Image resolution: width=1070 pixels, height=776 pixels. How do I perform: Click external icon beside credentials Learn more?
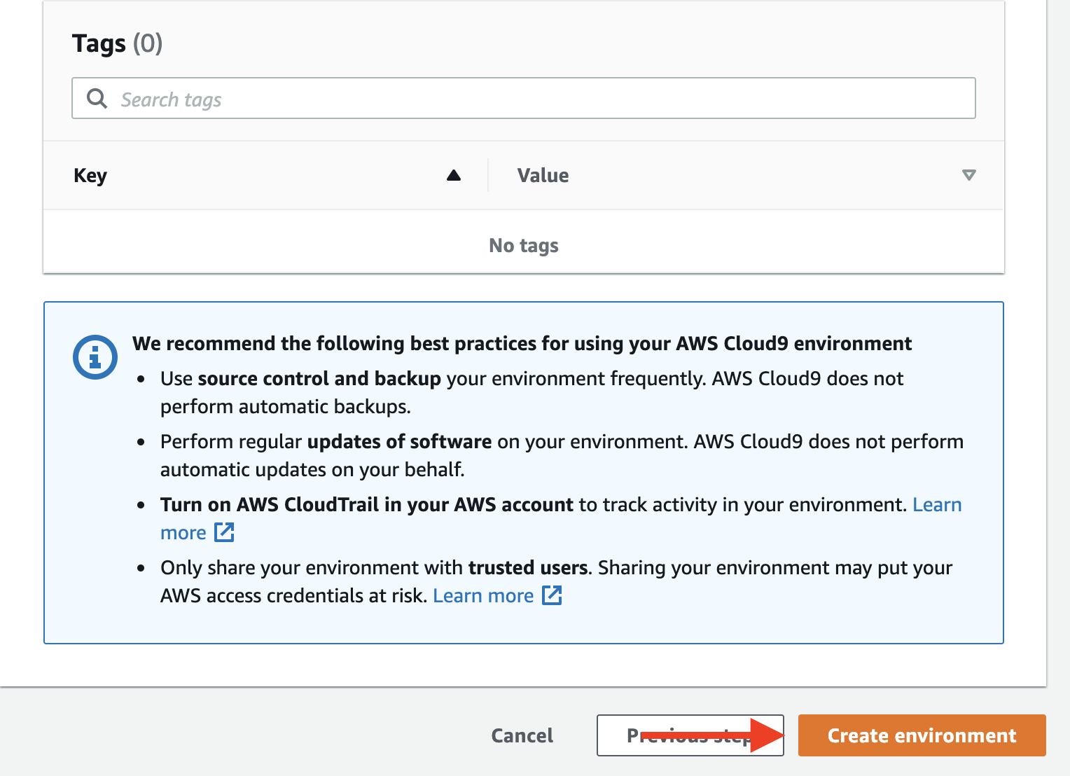coord(553,595)
